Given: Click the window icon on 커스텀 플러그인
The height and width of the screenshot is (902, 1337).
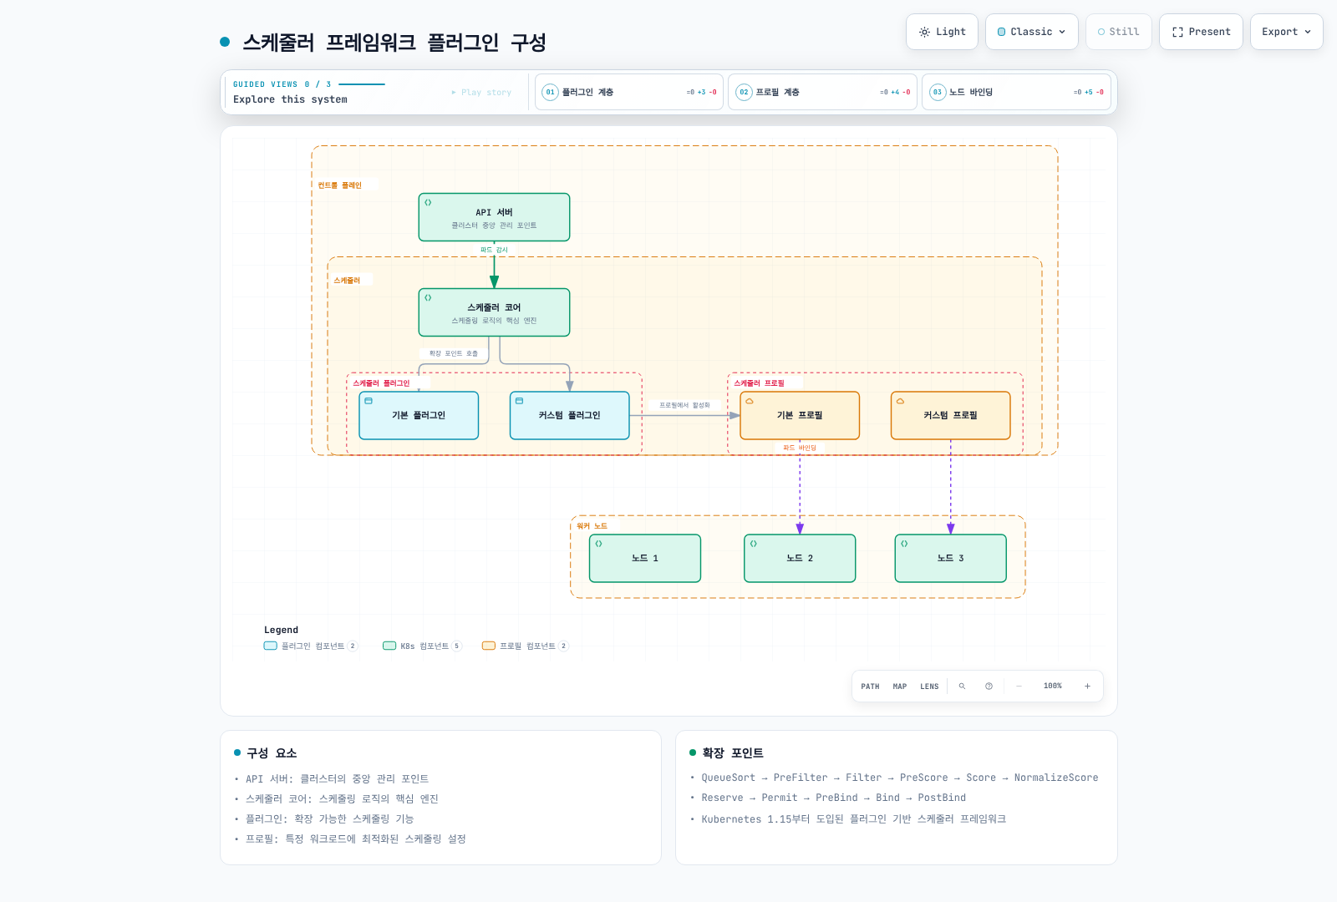Looking at the screenshot, I should [x=519, y=401].
